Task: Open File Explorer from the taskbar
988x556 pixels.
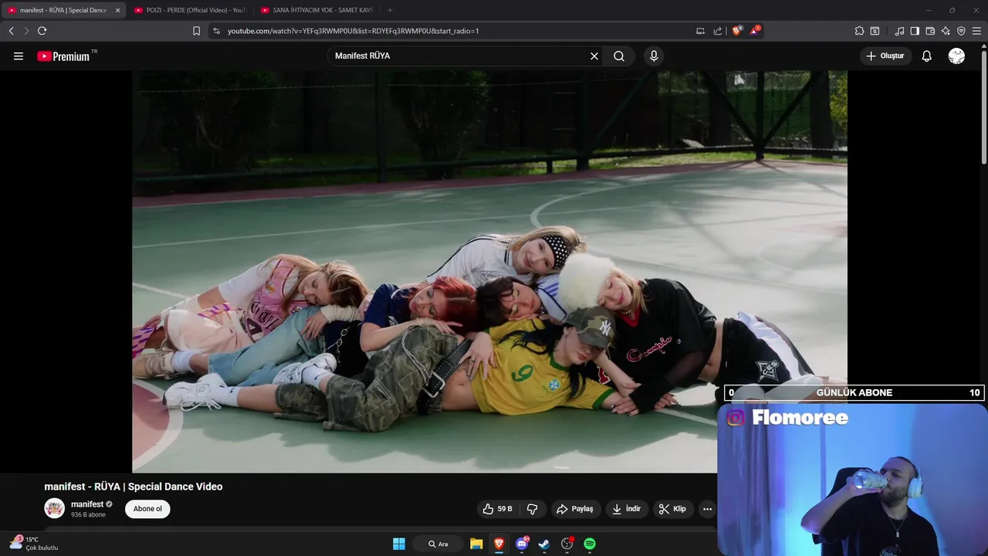Action: coord(476,544)
